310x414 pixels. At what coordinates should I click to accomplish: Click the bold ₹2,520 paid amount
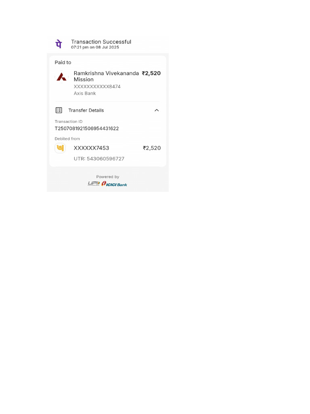pyautogui.click(x=151, y=73)
